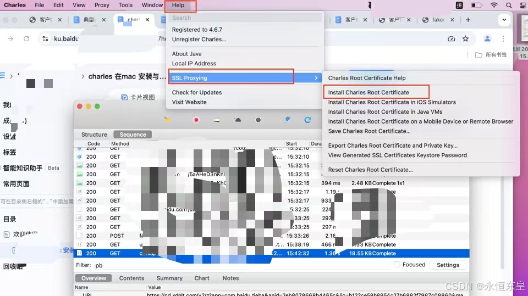
Task: Toggle the breakpoints hexagon icon in Charles toolbar
Action: pyautogui.click(x=258, y=120)
